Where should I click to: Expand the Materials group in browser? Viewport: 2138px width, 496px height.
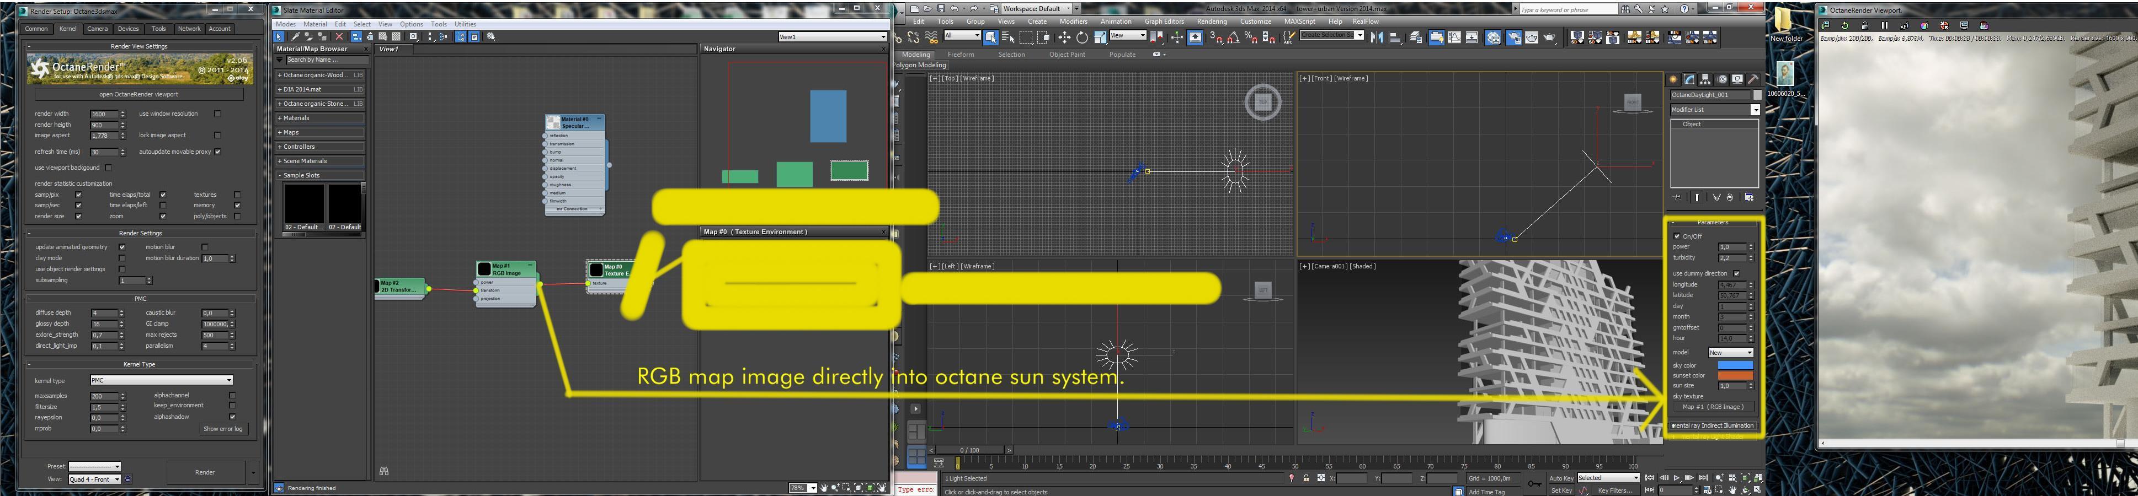click(296, 118)
